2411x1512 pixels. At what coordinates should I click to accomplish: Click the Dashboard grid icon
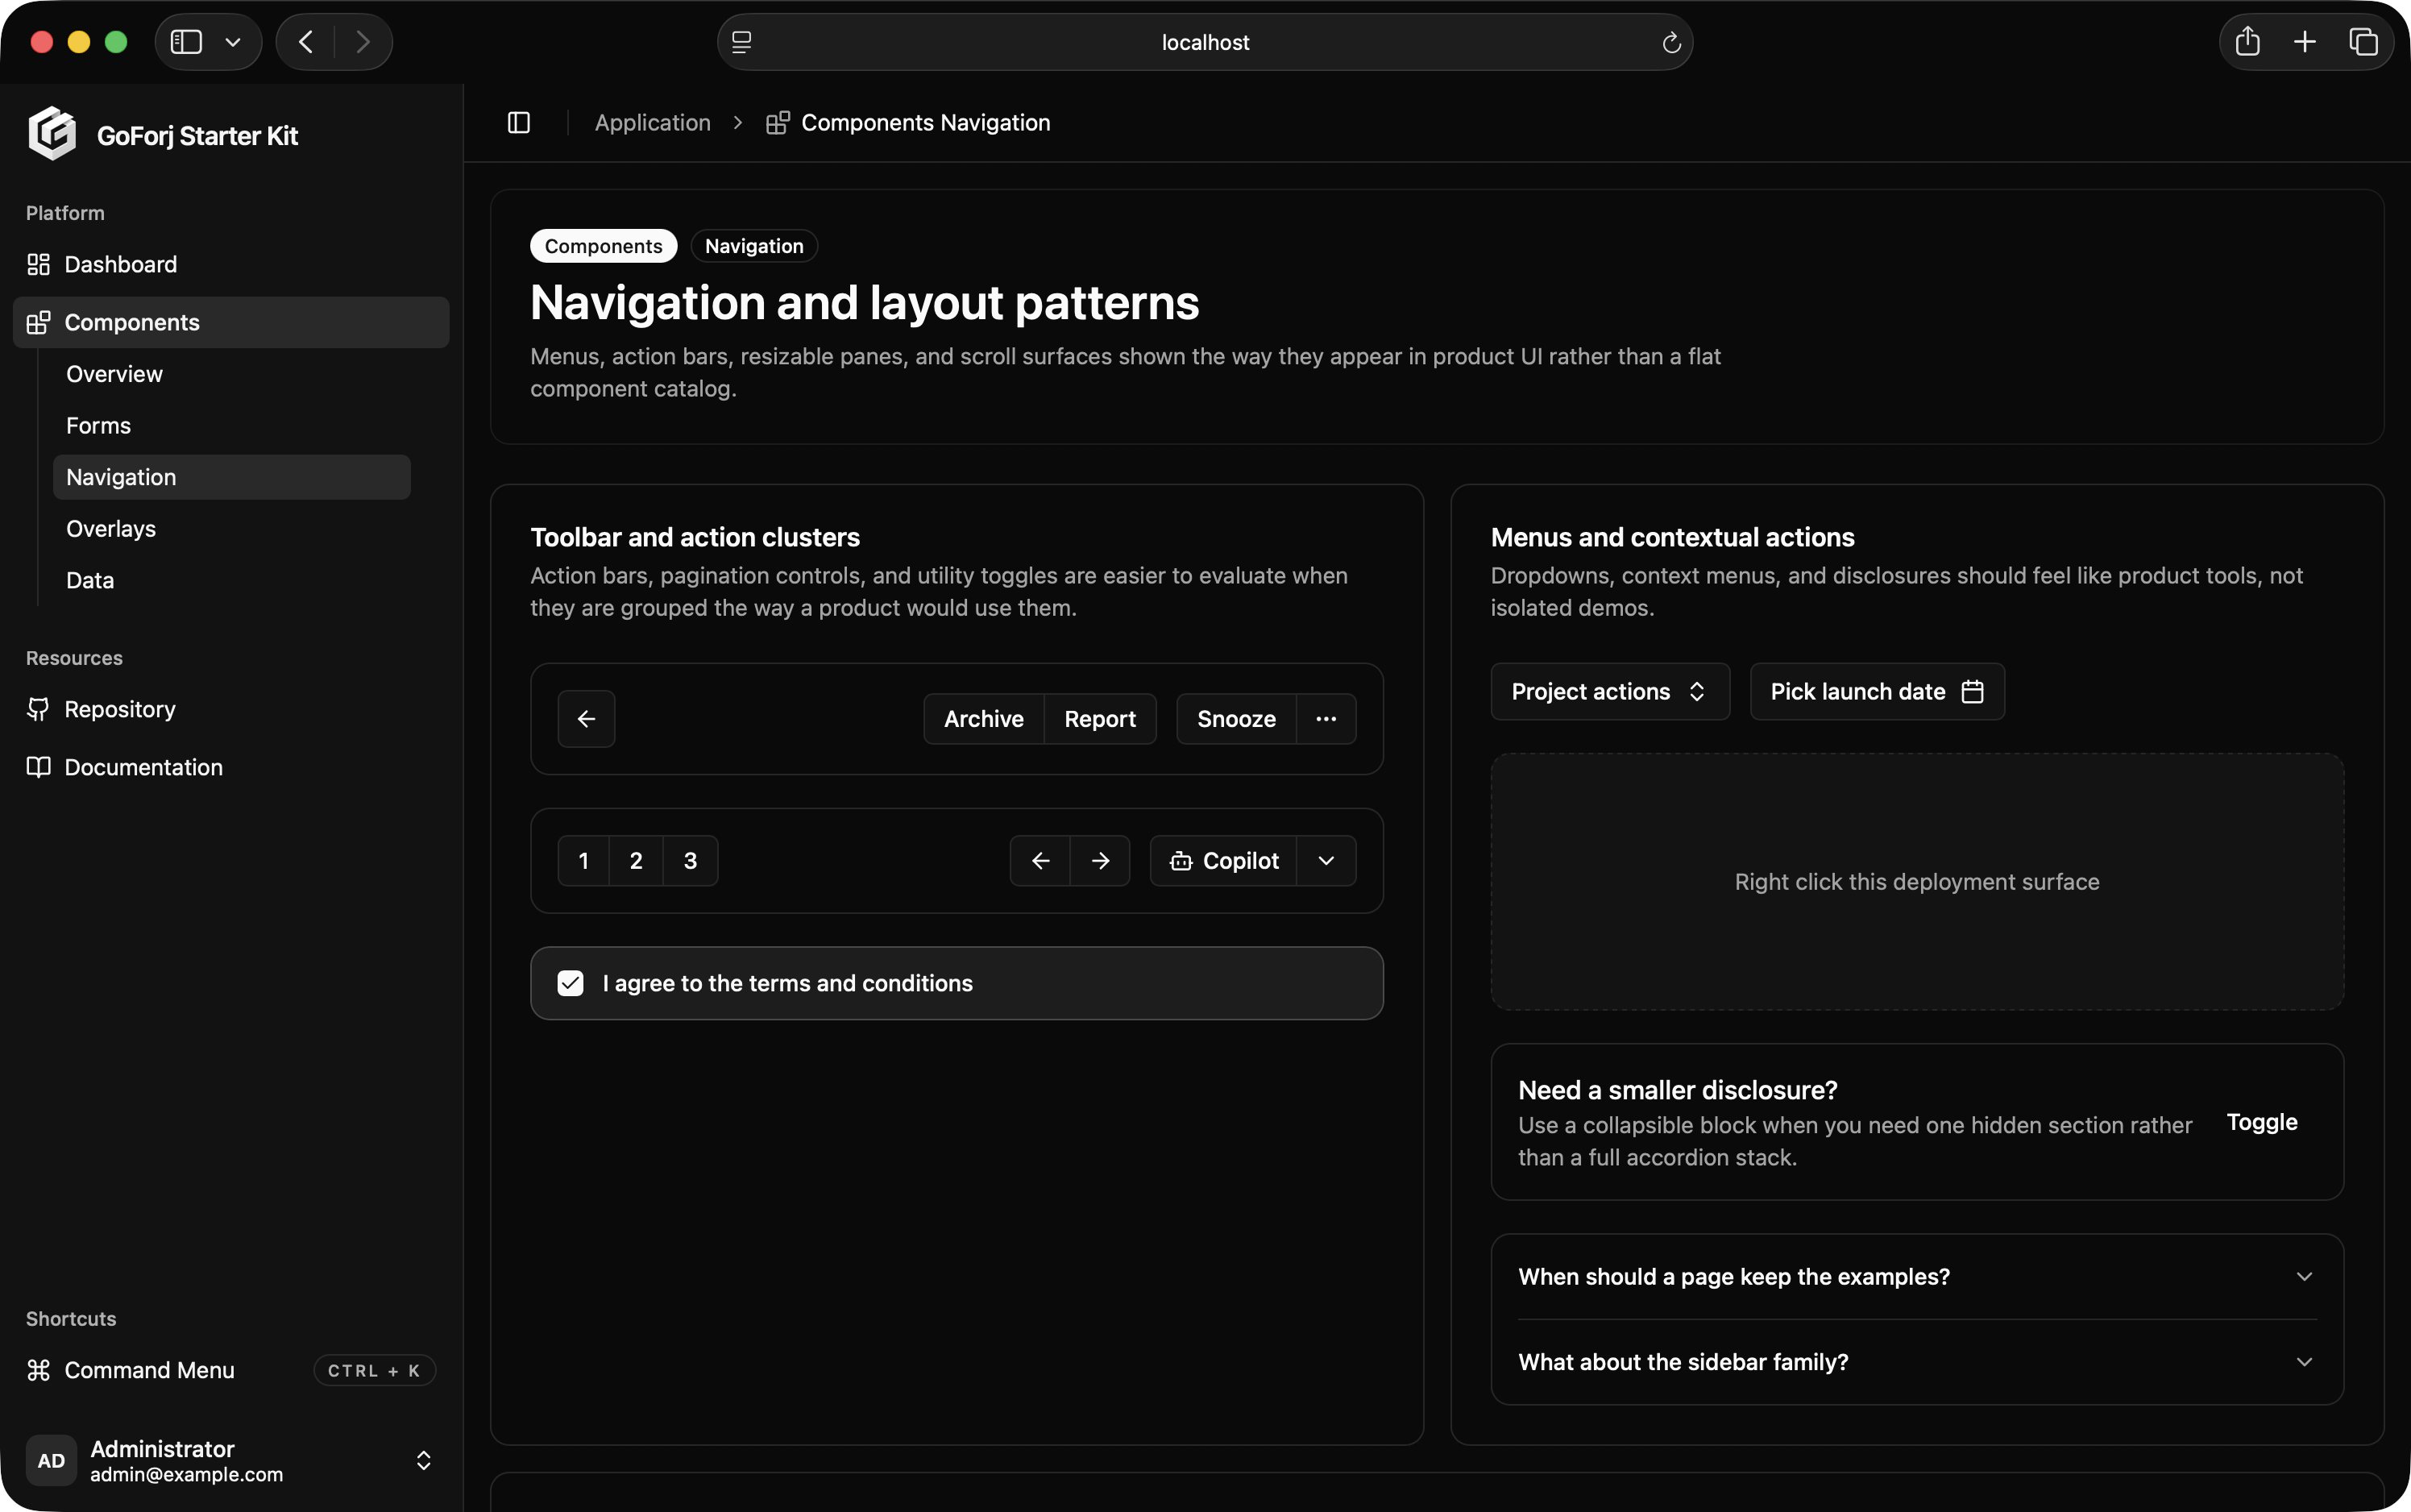[x=38, y=264]
